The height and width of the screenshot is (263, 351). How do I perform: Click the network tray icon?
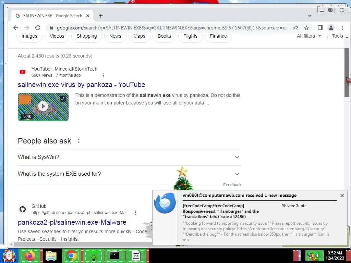coord(310,256)
